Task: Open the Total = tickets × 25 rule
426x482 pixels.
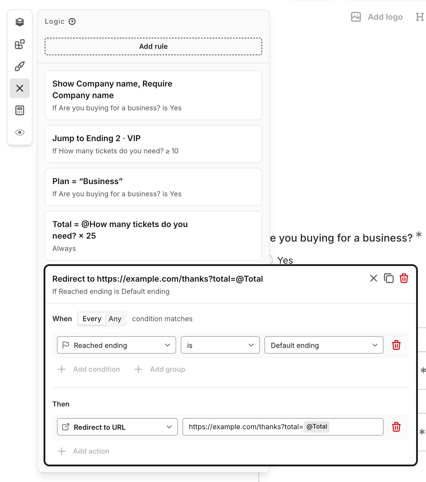Action: pos(153,236)
